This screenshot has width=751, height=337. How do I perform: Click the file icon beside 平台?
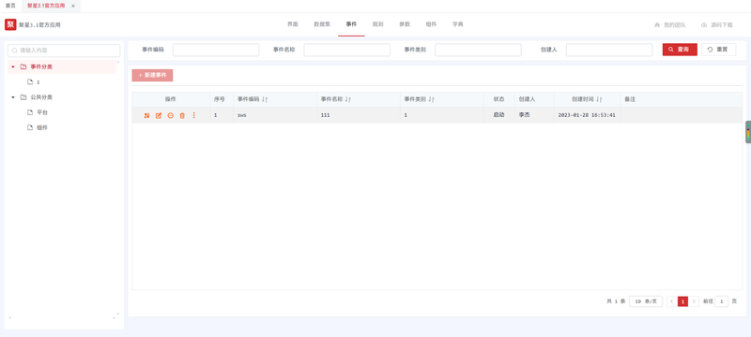point(30,112)
